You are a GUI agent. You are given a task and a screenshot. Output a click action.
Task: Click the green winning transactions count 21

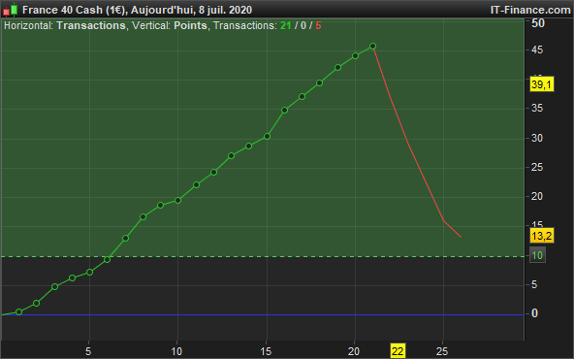285,25
